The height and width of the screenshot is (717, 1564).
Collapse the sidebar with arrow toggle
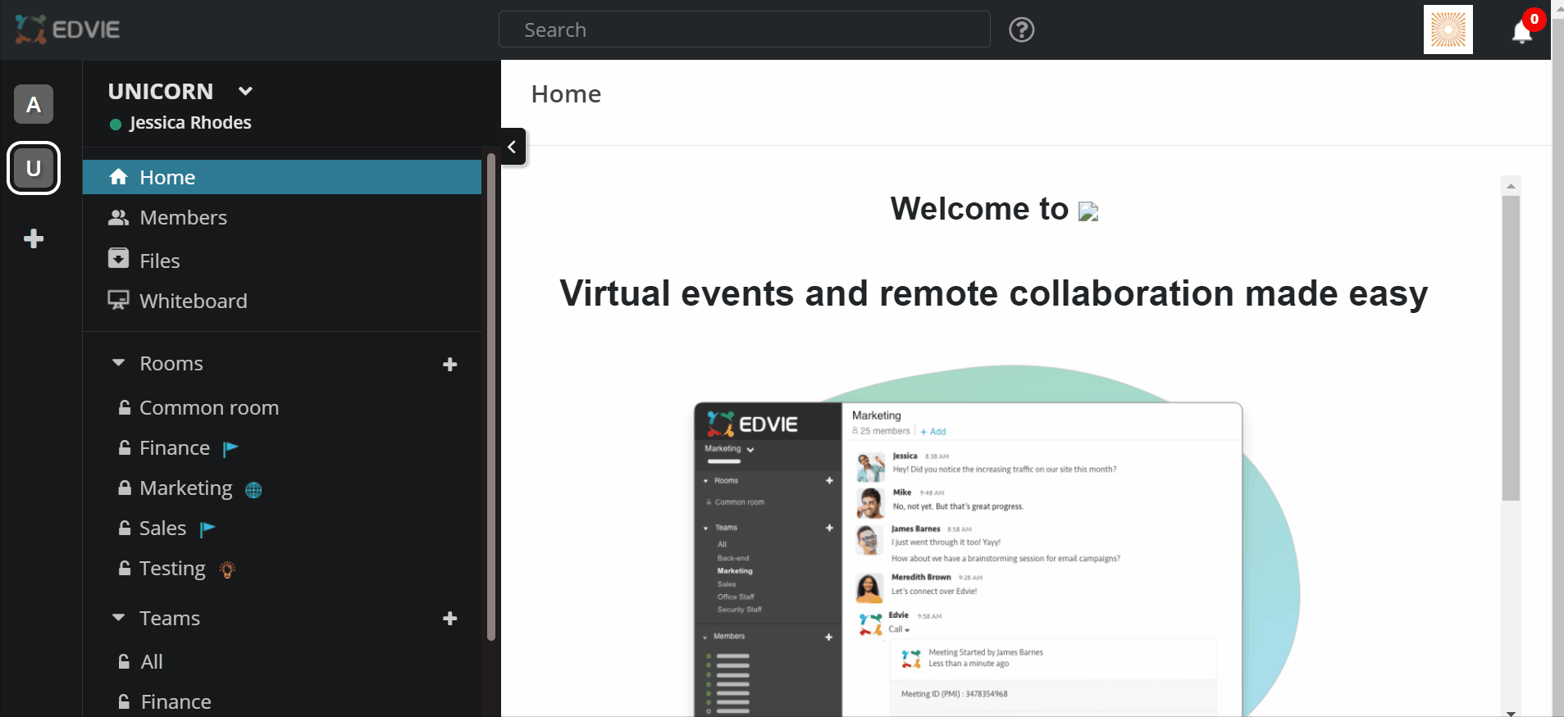tap(513, 147)
